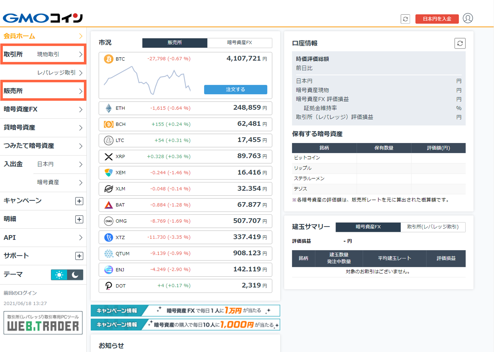Click リップル holdings row
Image resolution: width=494 pixels, height=352 pixels.
pyautogui.click(x=378, y=168)
